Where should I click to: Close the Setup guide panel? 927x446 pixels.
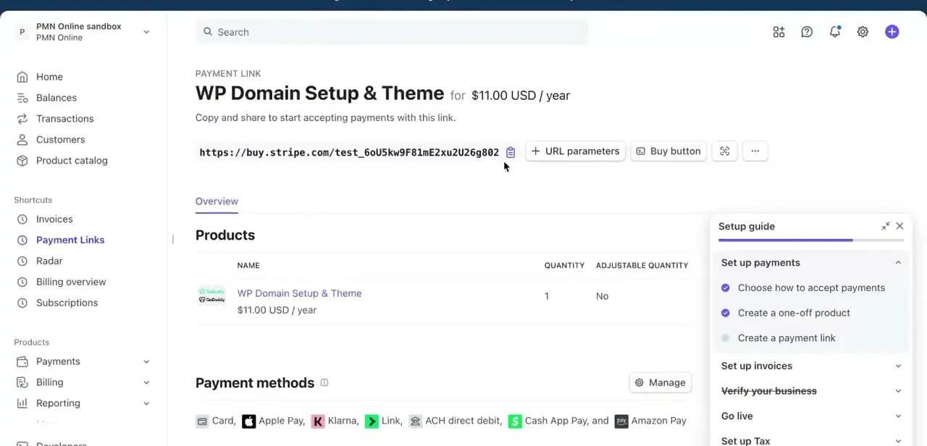point(899,226)
